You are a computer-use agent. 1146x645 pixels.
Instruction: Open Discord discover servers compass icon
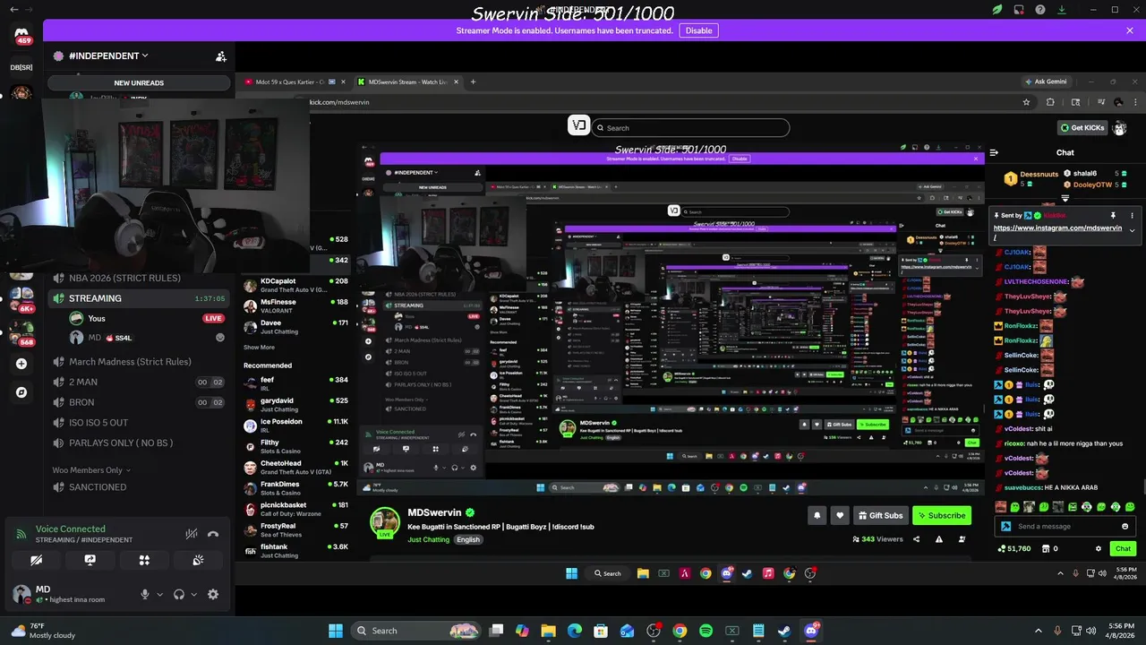(21, 392)
